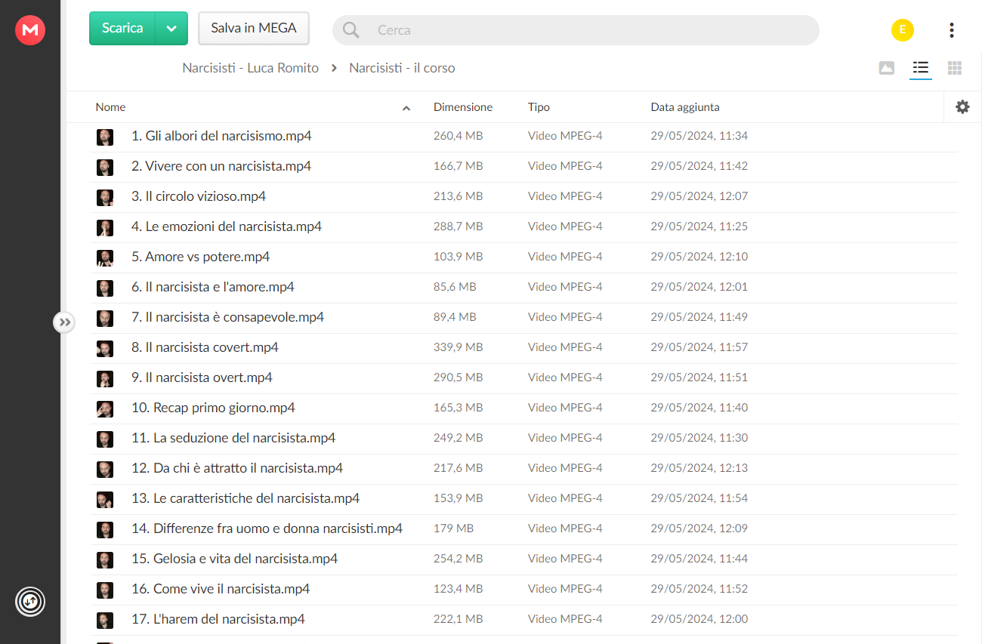Open the Scarica dropdown arrow
The height and width of the screenshot is (644, 982).
[171, 28]
